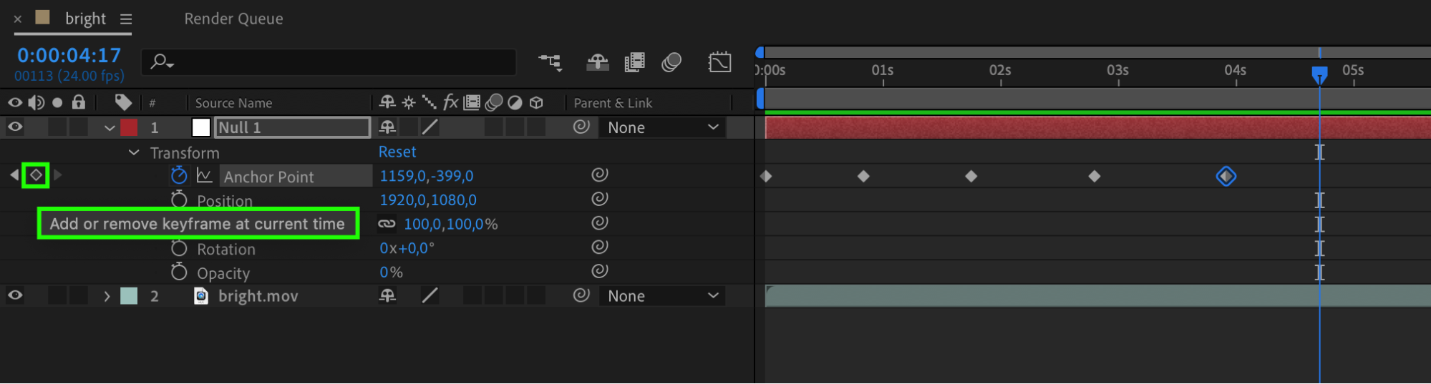Reset the Transform properties
The image size is (1431, 384).
(397, 152)
